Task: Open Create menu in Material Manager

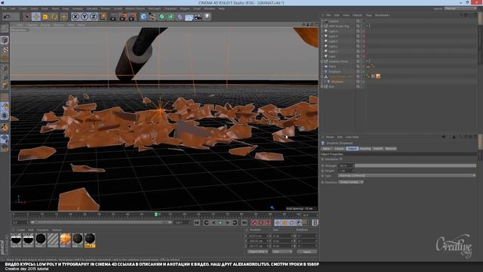Action: pos(20,230)
